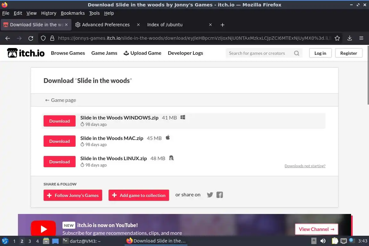Click the browser forward arrow
Viewport: 369px width, 246px height.
19,38
